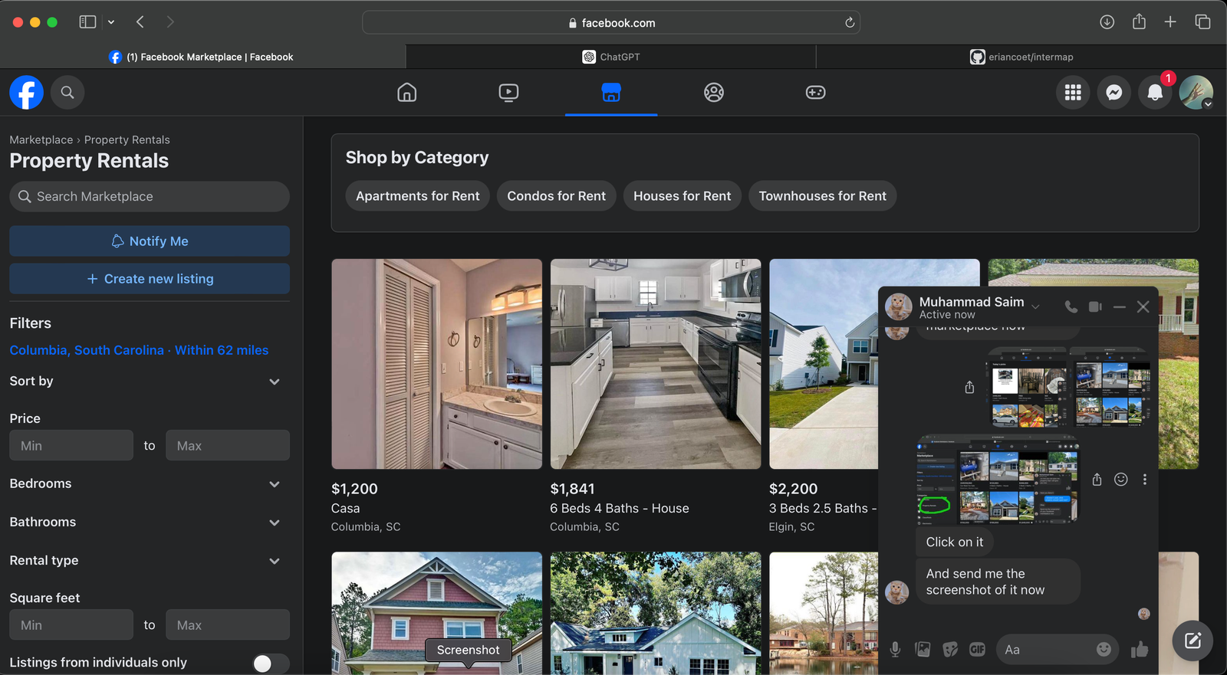Select Apartments for Rent category
1227x675 pixels.
[x=418, y=196]
